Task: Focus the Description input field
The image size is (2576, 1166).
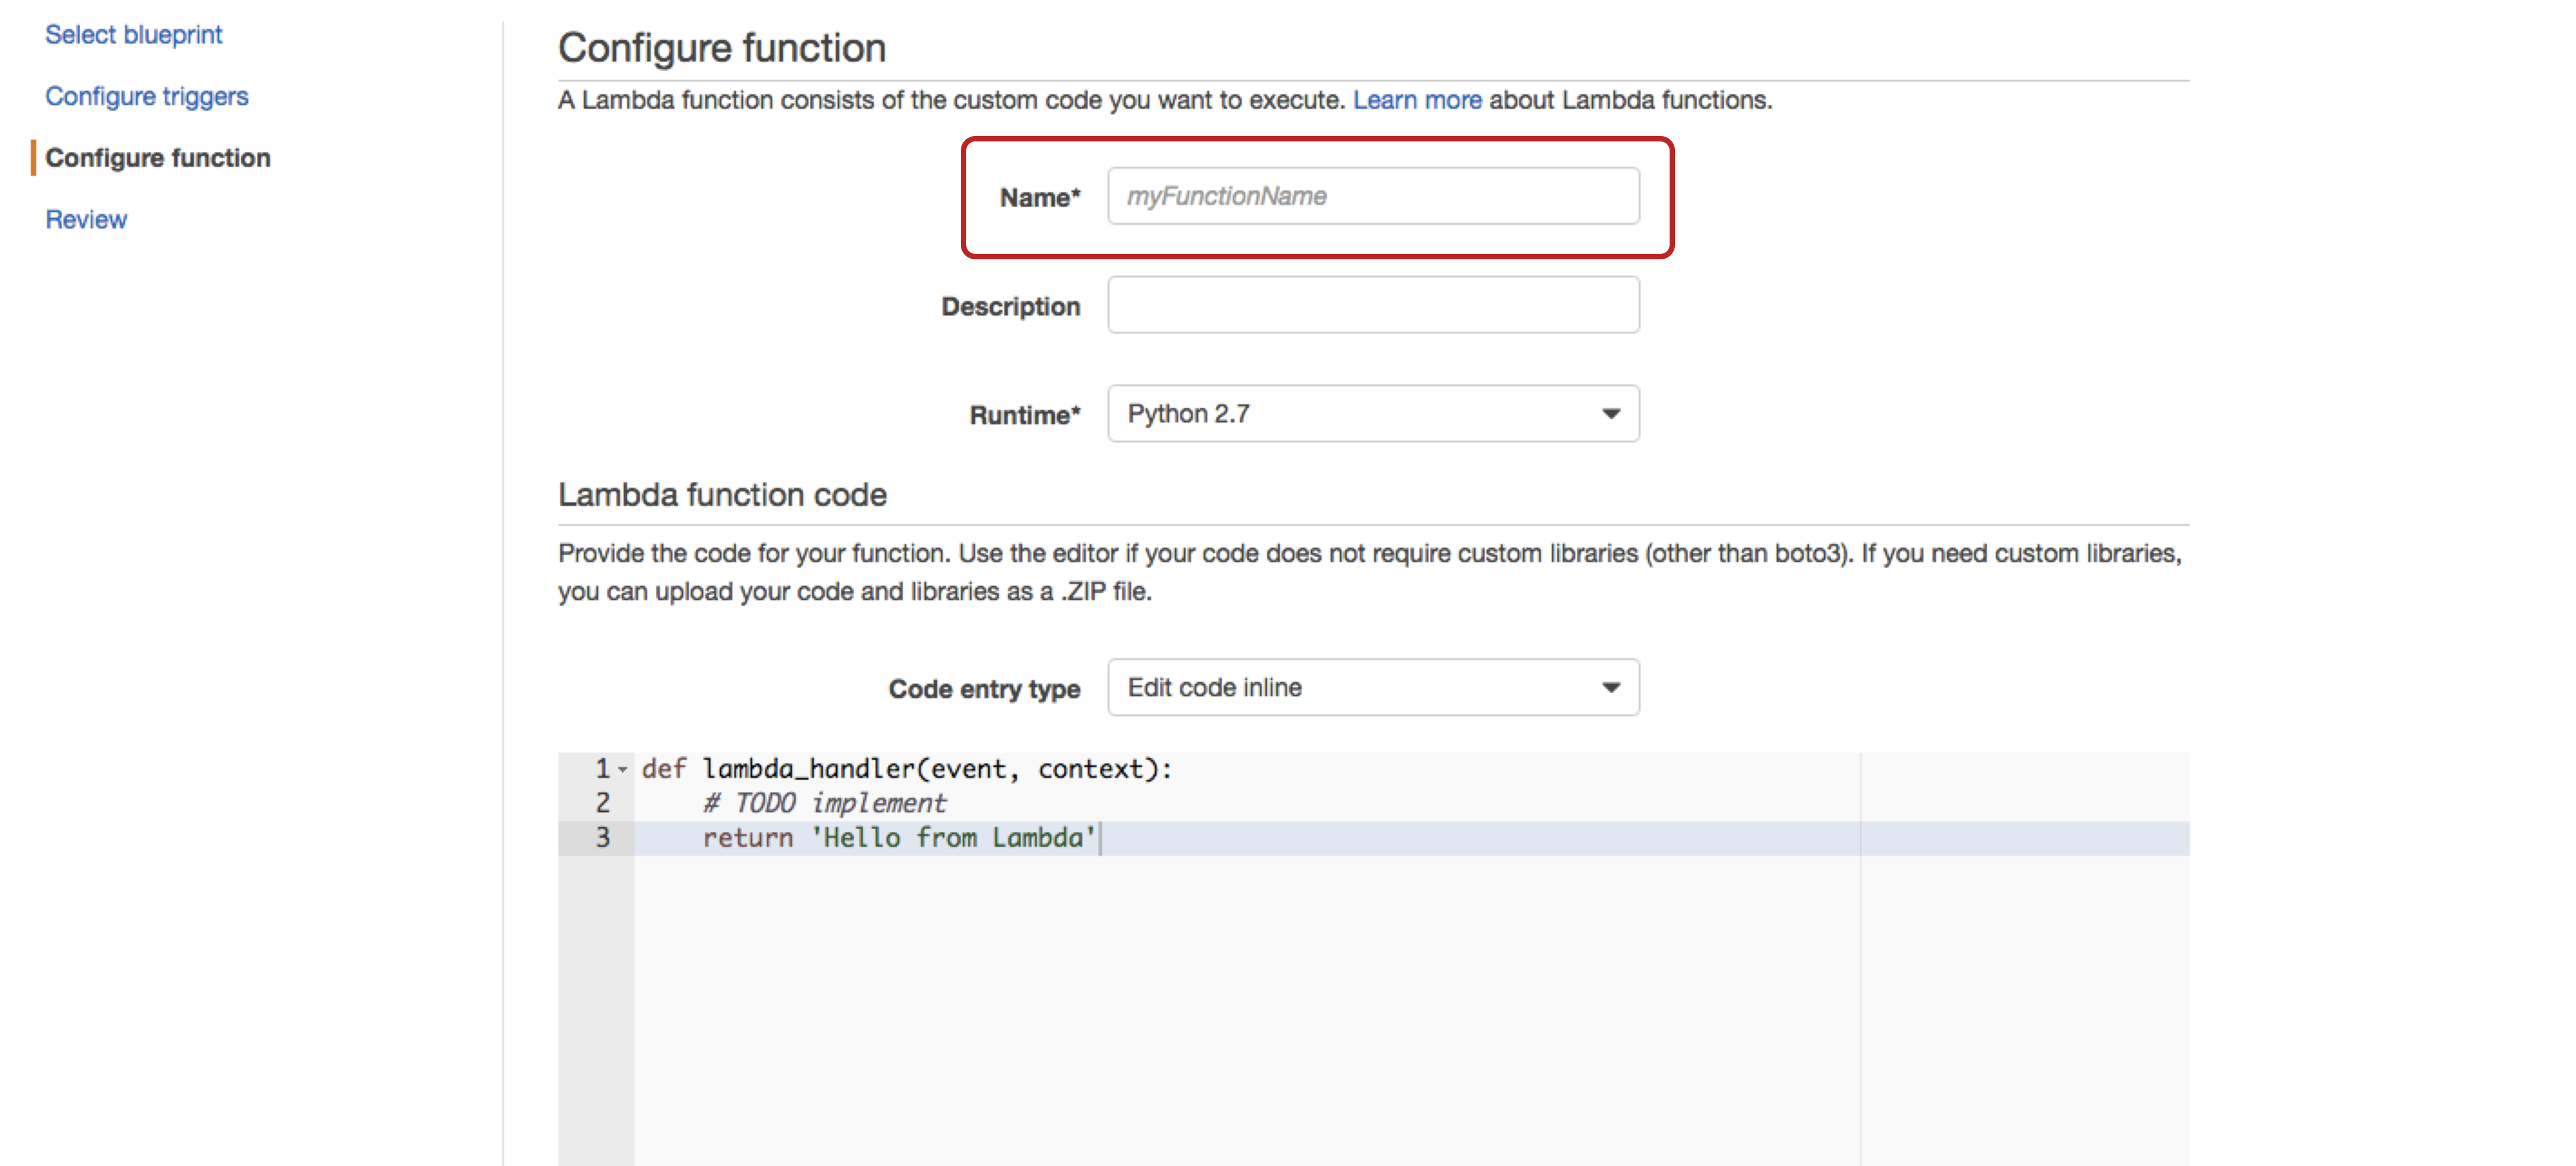Action: pyautogui.click(x=1373, y=305)
